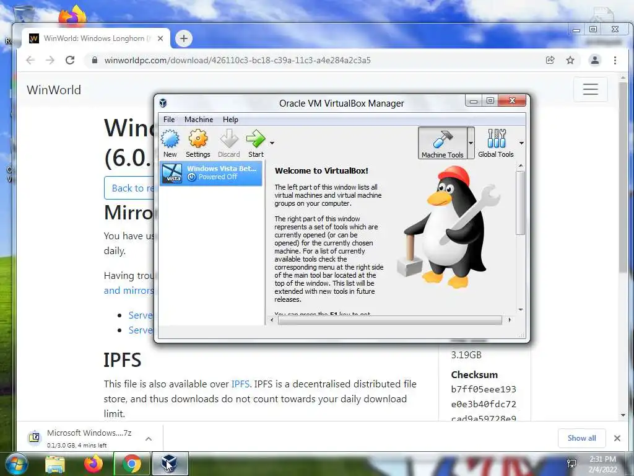634x476 pixels.
Task: Open Windows Explorer from the taskbar
Action: tap(55, 464)
